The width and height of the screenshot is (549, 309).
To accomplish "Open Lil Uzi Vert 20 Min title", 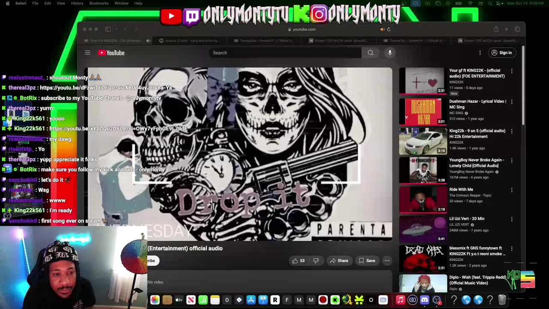I will pyautogui.click(x=467, y=219).
